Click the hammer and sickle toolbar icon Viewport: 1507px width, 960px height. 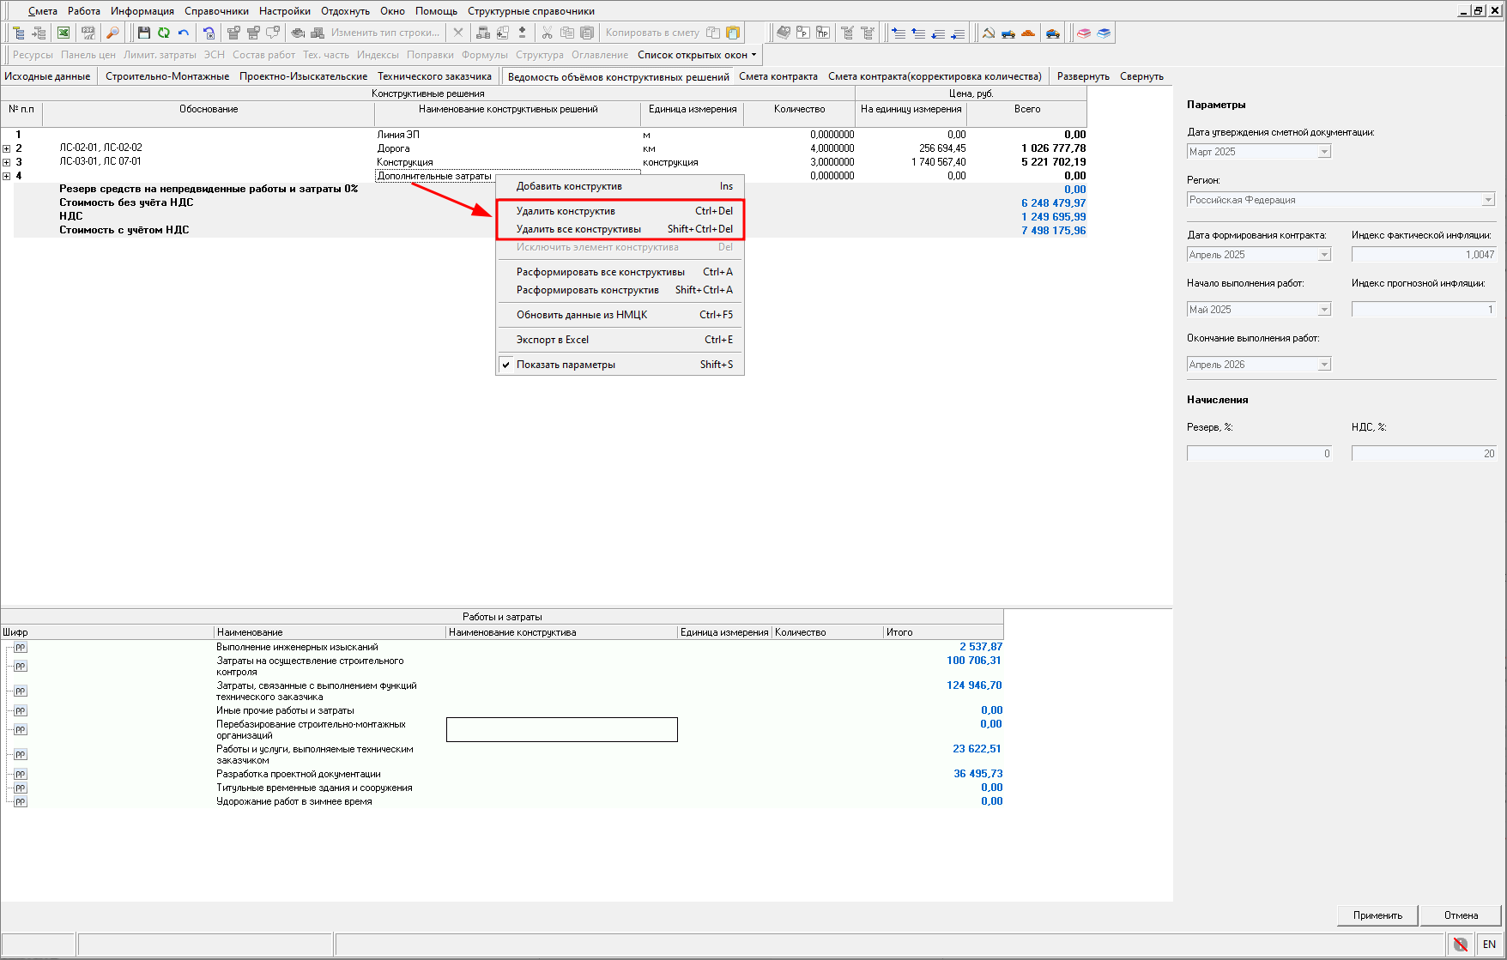coord(989,33)
